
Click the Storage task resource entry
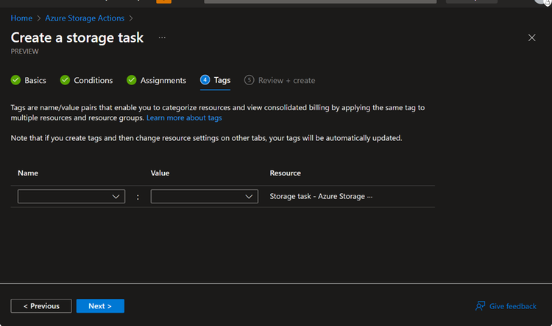(321, 197)
